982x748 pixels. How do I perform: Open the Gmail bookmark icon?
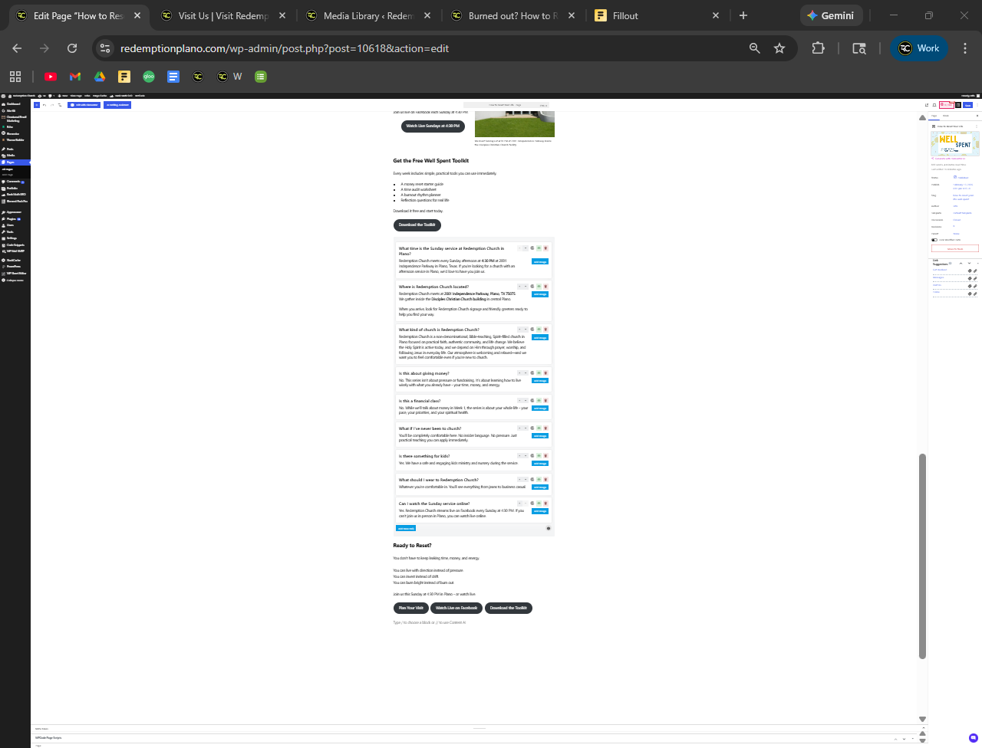point(75,77)
